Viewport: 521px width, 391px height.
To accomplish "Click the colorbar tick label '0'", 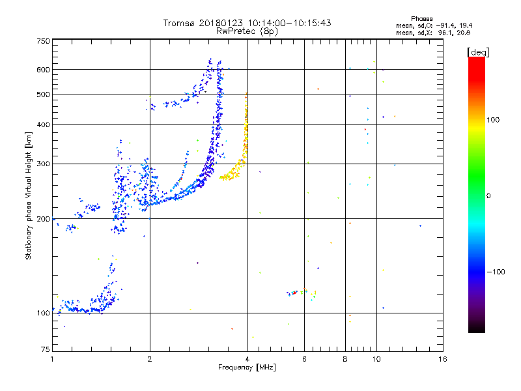I will click(x=488, y=195).
